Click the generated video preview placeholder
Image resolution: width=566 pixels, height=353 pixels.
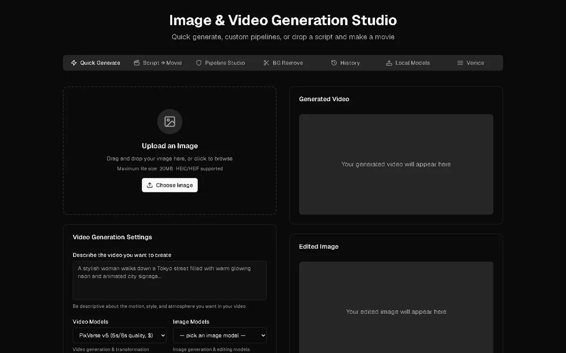coord(396,164)
